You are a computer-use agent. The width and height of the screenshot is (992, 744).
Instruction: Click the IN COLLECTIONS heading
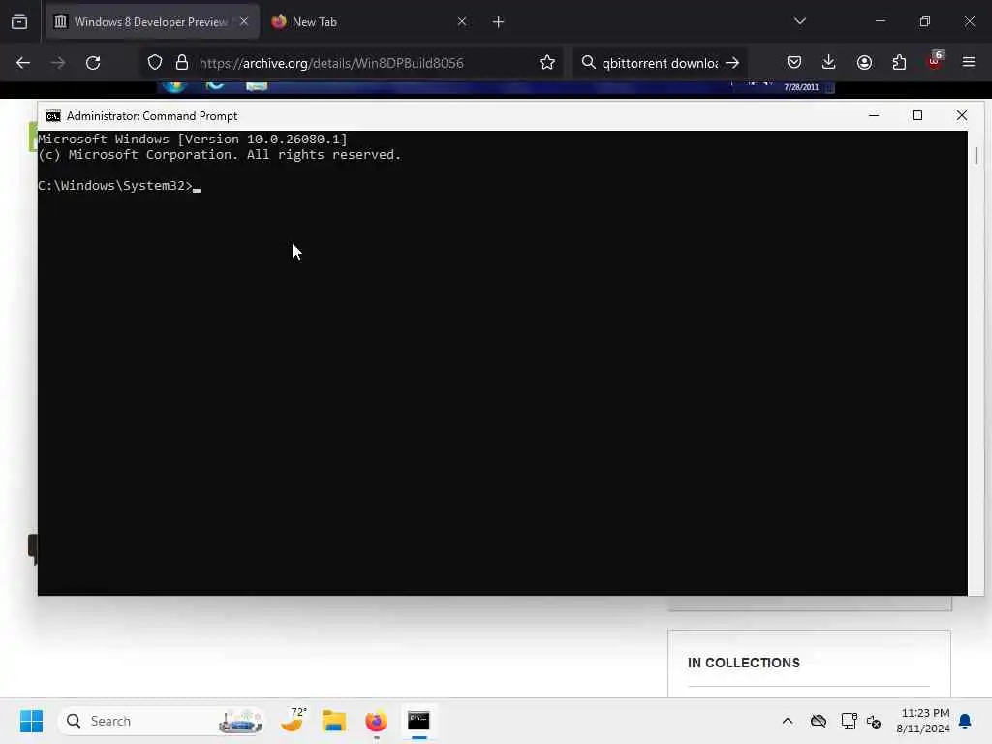pyautogui.click(x=743, y=663)
